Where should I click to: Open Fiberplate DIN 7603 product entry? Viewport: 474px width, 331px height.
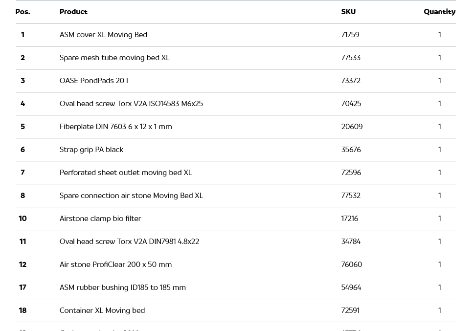(x=115, y=127)
